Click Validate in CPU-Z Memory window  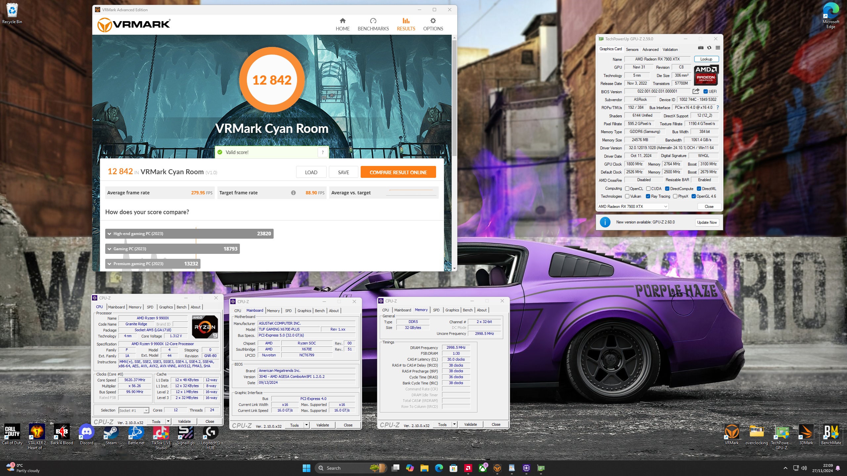pyautogui.click(x=470, y=424)
